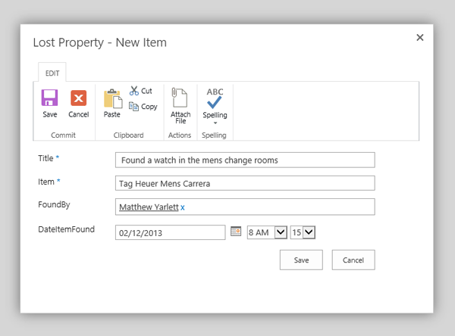
Task: Expand the Spelling dropdown arrow
Action: click(x=215, y=123)
